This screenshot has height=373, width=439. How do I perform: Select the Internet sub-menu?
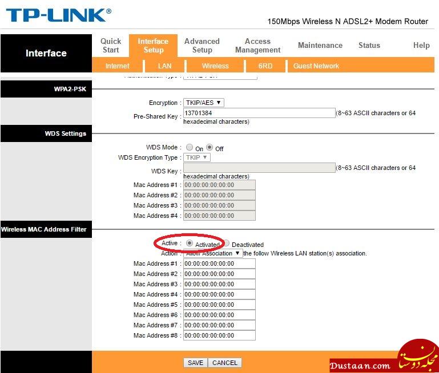pos(117,66)
